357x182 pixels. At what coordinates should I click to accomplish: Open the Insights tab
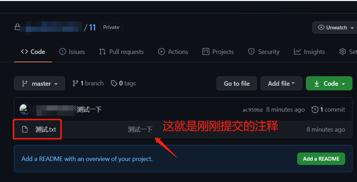click(309, 52)
